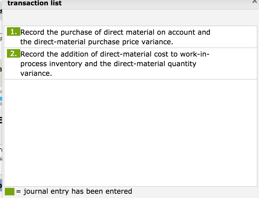This screenshot has width=259, height=198.
Task: Click the bottom legend bar of the dialog
Action: pyautogui.click(x=160, y=191)
